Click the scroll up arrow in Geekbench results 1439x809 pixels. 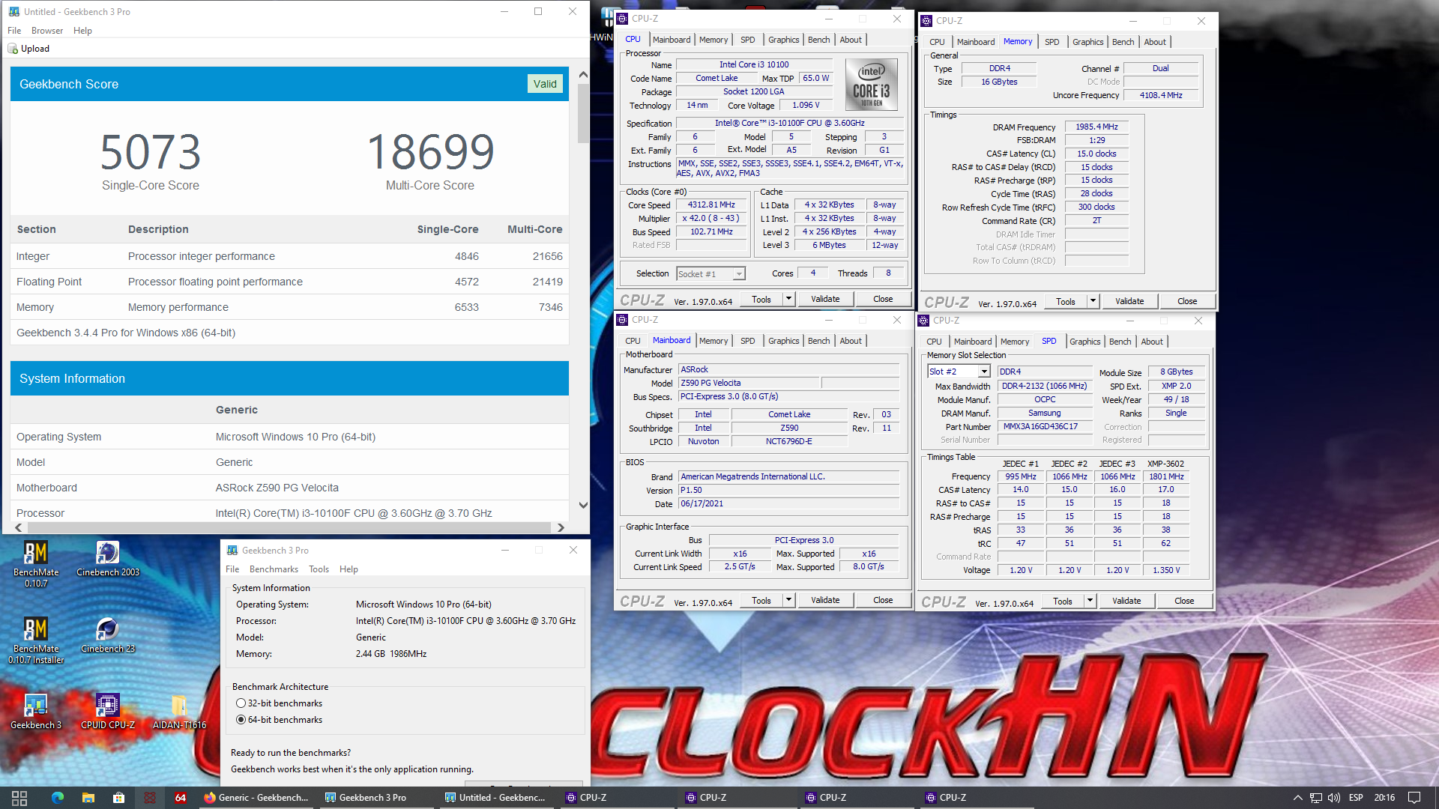[583, 75]
